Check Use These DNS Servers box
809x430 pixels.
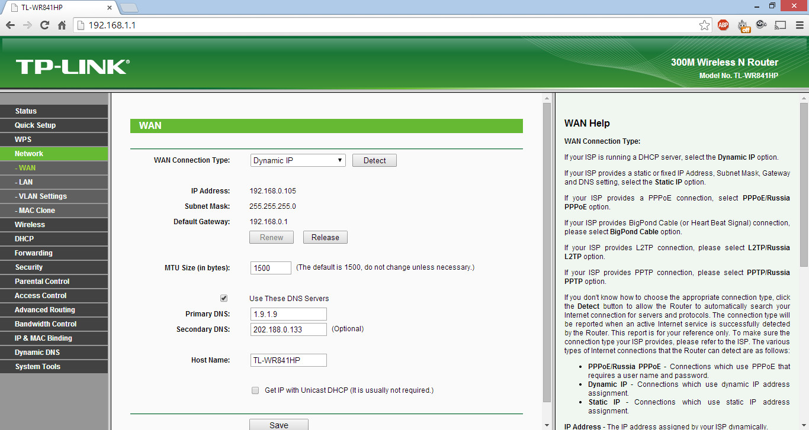tap(224, 298)
